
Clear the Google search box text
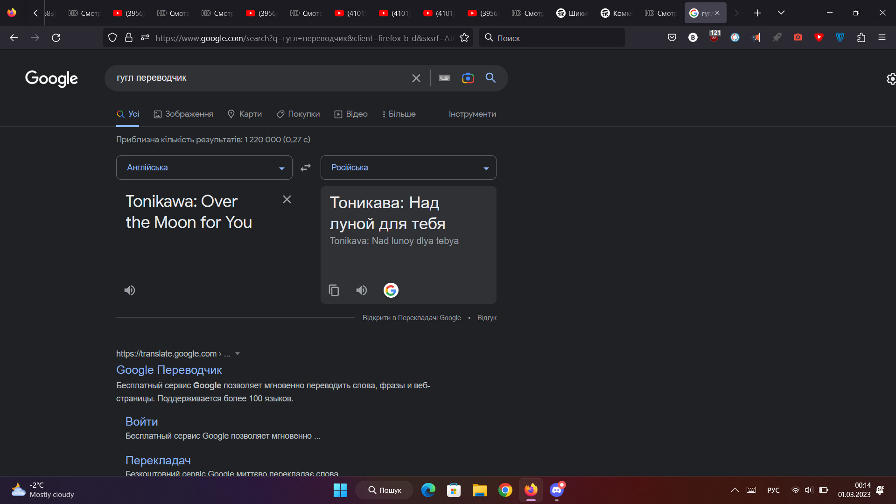416,78
